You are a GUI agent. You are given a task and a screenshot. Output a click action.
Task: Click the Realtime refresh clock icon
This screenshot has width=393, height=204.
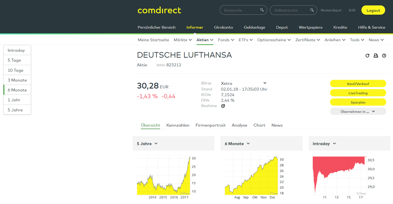(223, 106)
